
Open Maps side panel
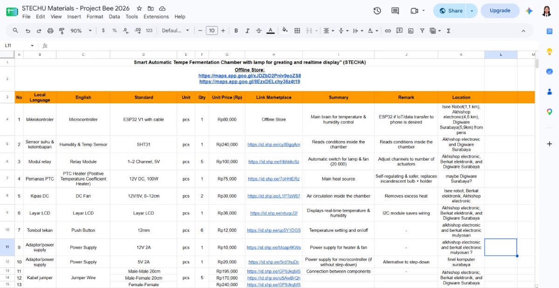coord(550,112)
